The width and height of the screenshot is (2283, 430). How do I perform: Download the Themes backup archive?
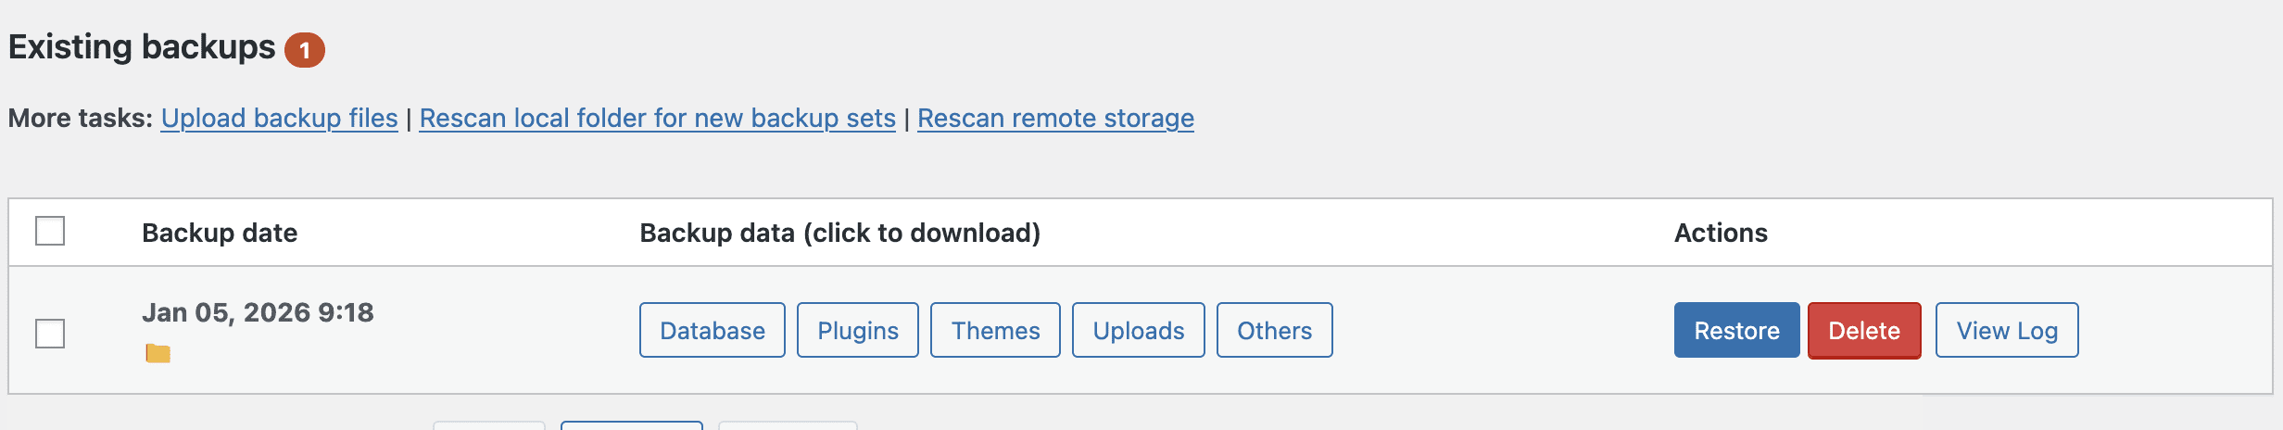(x=995, y=330)
